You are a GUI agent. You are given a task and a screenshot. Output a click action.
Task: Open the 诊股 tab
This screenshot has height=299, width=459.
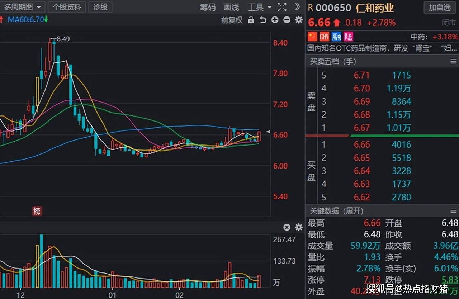100,7
